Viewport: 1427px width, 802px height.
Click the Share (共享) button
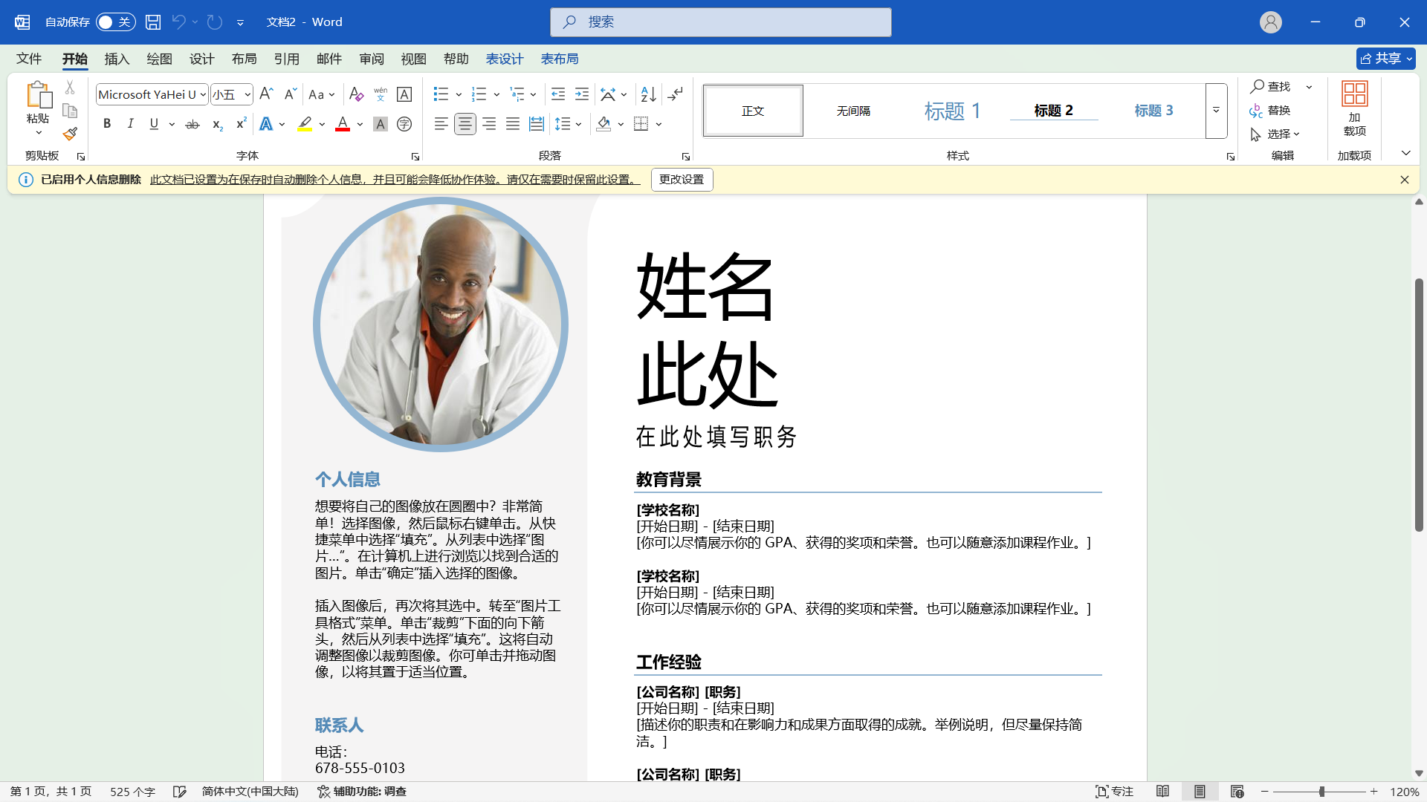tap(1385, 59)
